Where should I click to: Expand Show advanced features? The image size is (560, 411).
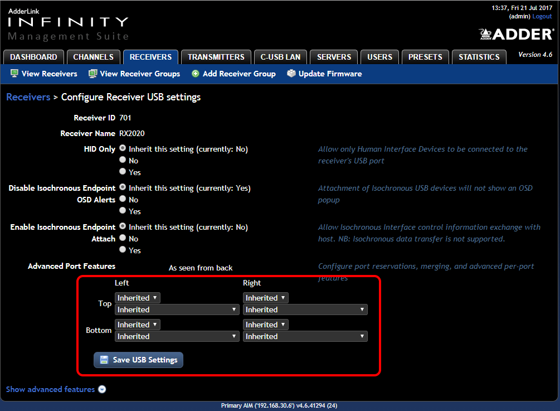50,389
